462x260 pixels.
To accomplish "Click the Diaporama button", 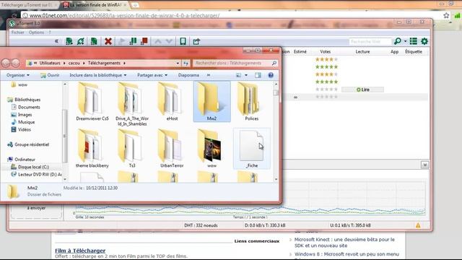I will pos(188,75).
